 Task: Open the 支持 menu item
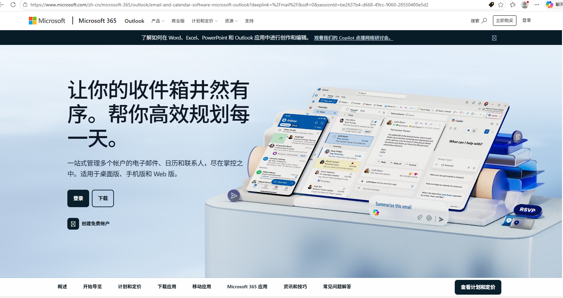coord(249,21)
